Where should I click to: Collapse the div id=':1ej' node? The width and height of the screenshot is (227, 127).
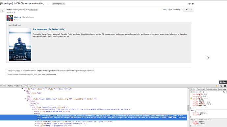pyautogui.click(x=23, y=89)
